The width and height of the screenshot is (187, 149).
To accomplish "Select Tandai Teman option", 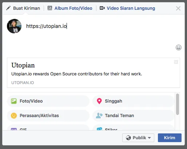I will (x=134, y=116).
